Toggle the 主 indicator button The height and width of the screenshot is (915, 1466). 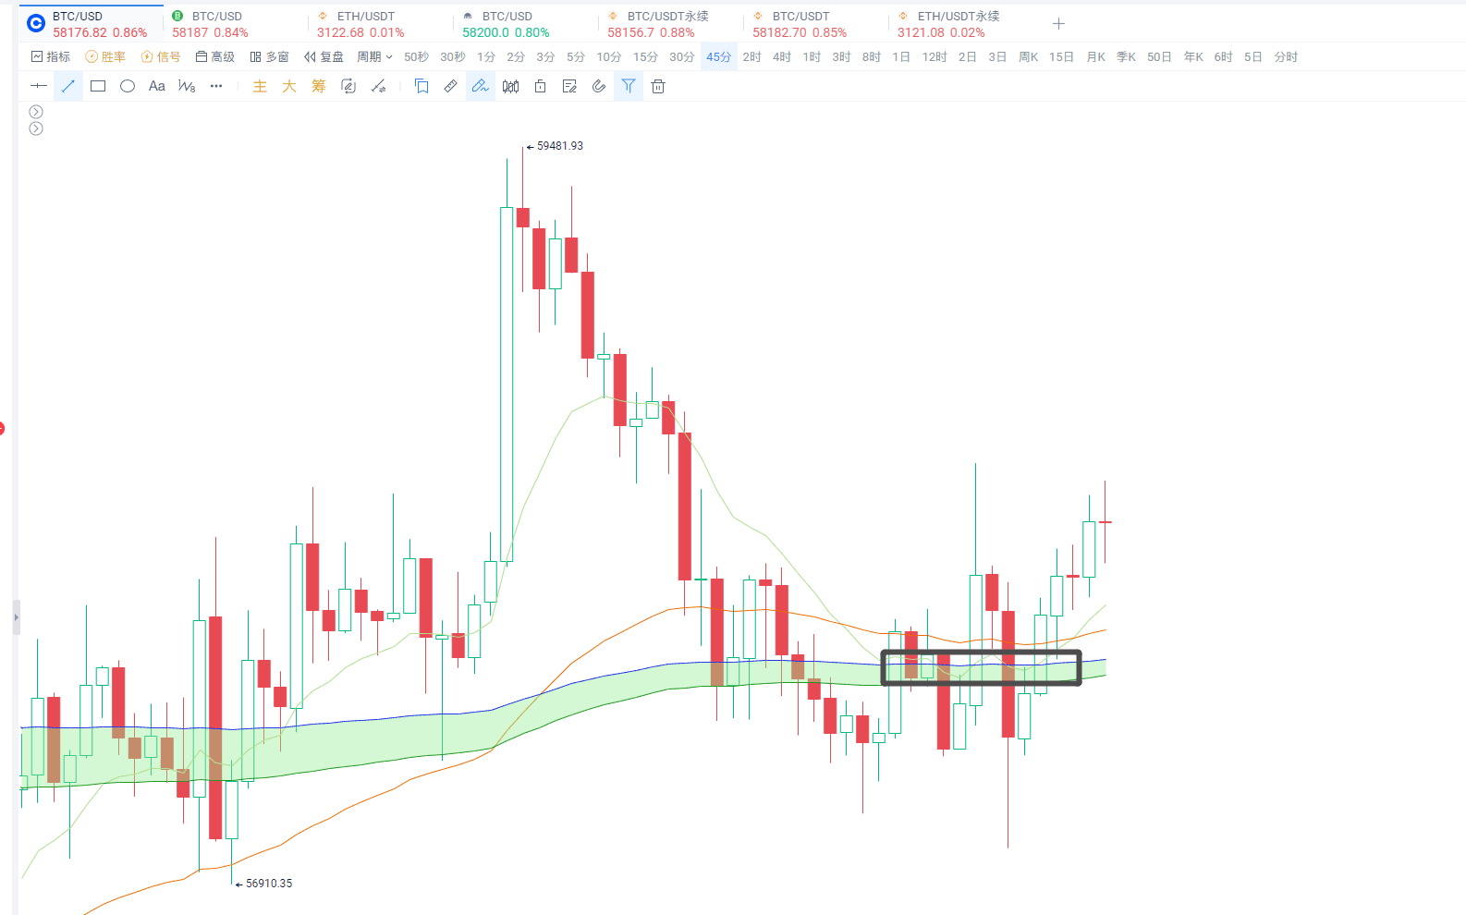click(260, 86)
